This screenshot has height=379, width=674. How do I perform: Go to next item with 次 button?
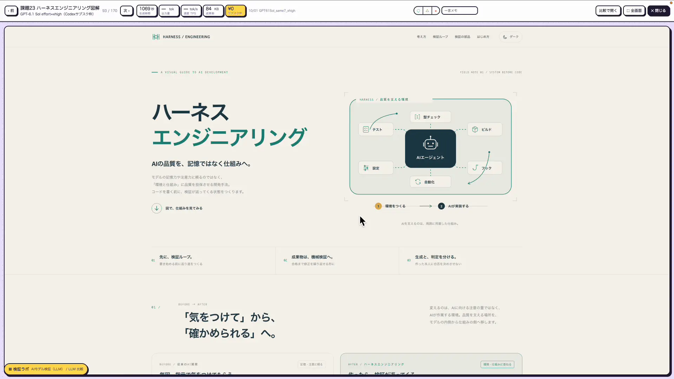pyautogui.click(x=127, y=11)
